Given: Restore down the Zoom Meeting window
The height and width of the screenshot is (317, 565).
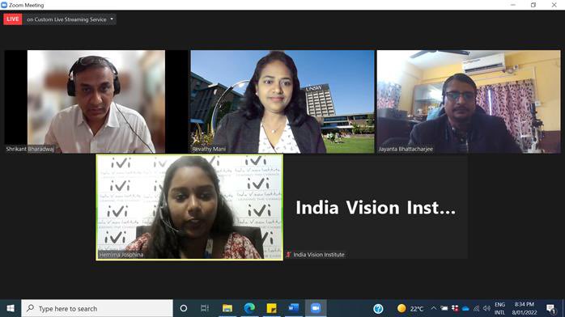Looking at the screenshot, I should pyautogui.click(x=533, y=5).
